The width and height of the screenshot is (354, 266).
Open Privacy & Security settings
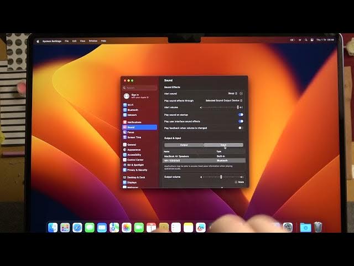pyautogui.click(x=135, y=170)
